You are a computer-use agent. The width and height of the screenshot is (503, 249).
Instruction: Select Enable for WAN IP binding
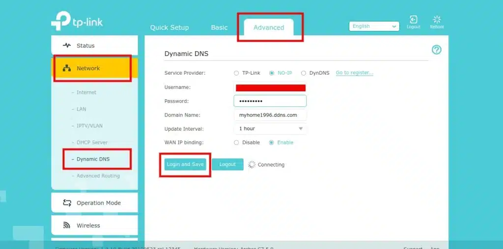(x=271, y=142)
